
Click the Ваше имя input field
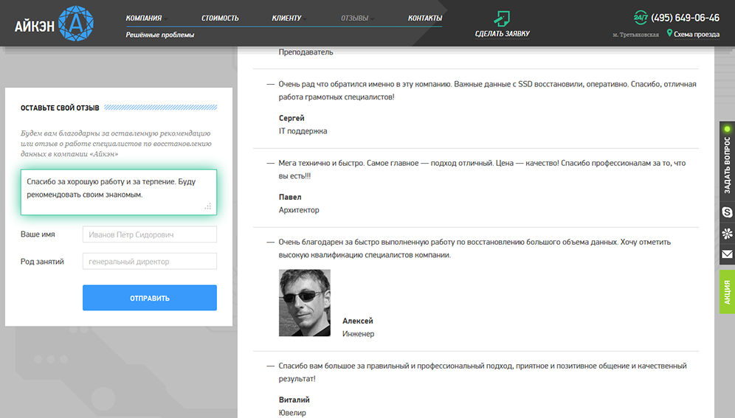(150, 234)
